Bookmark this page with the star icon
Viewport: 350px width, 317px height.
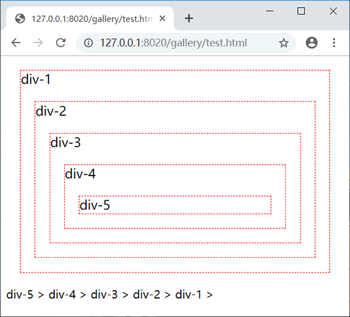coord(284,43)
